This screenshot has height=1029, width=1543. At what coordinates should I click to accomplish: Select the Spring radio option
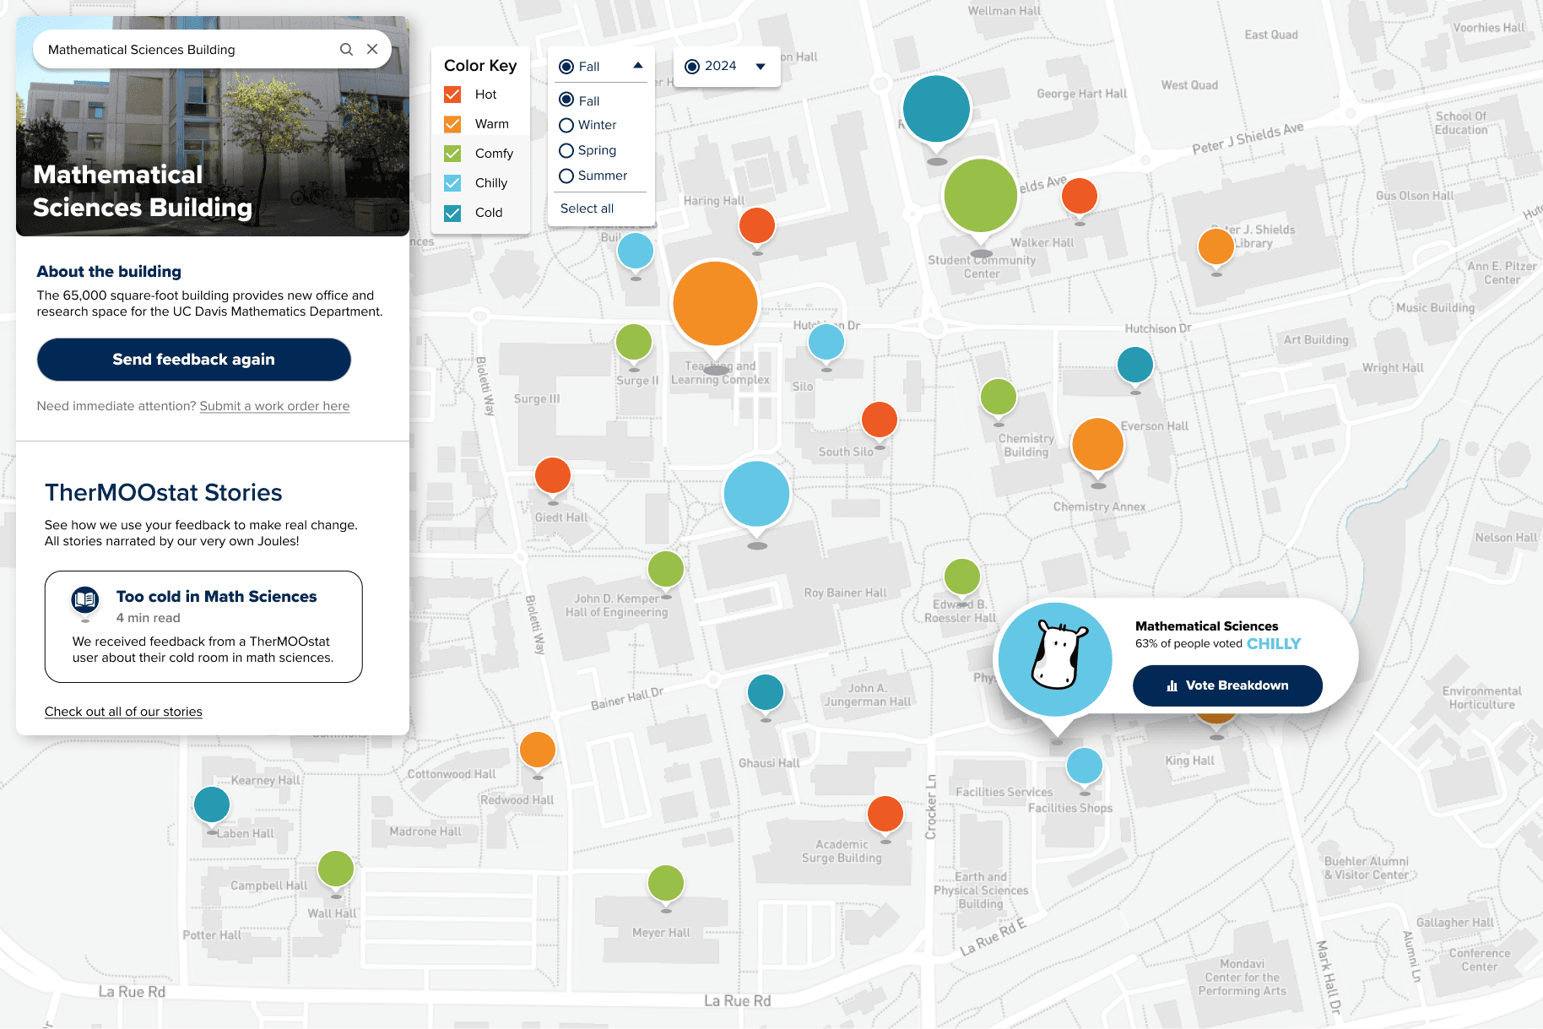566,150
